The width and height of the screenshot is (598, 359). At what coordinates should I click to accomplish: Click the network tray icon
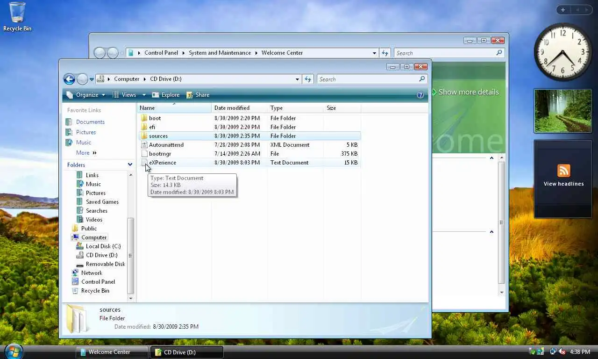pyautogui.click(x=553, y=352)
